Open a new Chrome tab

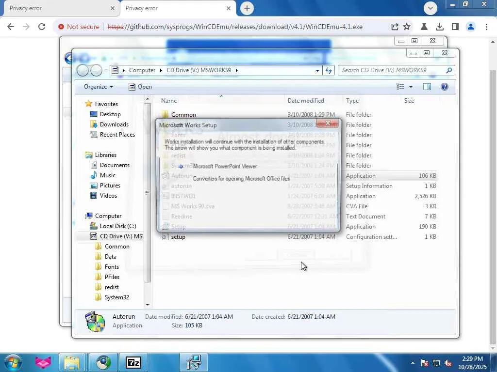(247, 8)
